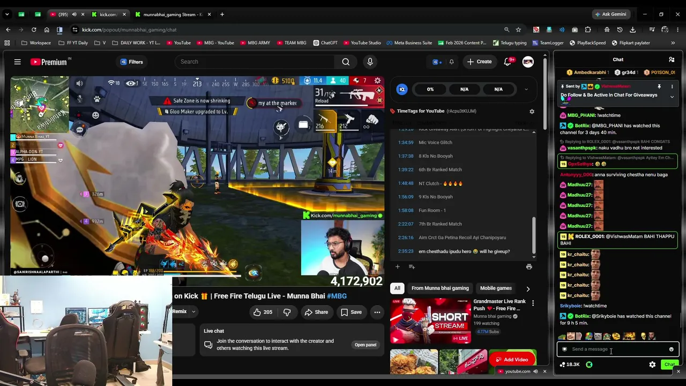The height and width of the screenshot is (386, 686).
Task: Mute the youtube.com mini player audio
Action: (x=535, y=372)
